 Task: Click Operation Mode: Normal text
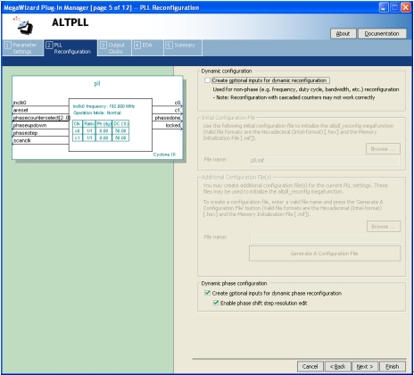coord(97,112)
